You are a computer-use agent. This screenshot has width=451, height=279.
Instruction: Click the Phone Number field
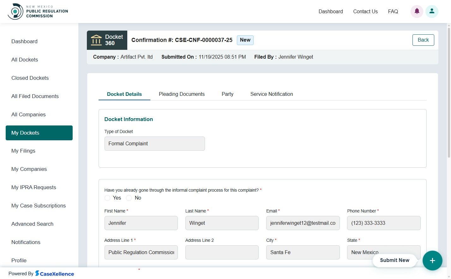pyautogui.click(x=384, y=223)
